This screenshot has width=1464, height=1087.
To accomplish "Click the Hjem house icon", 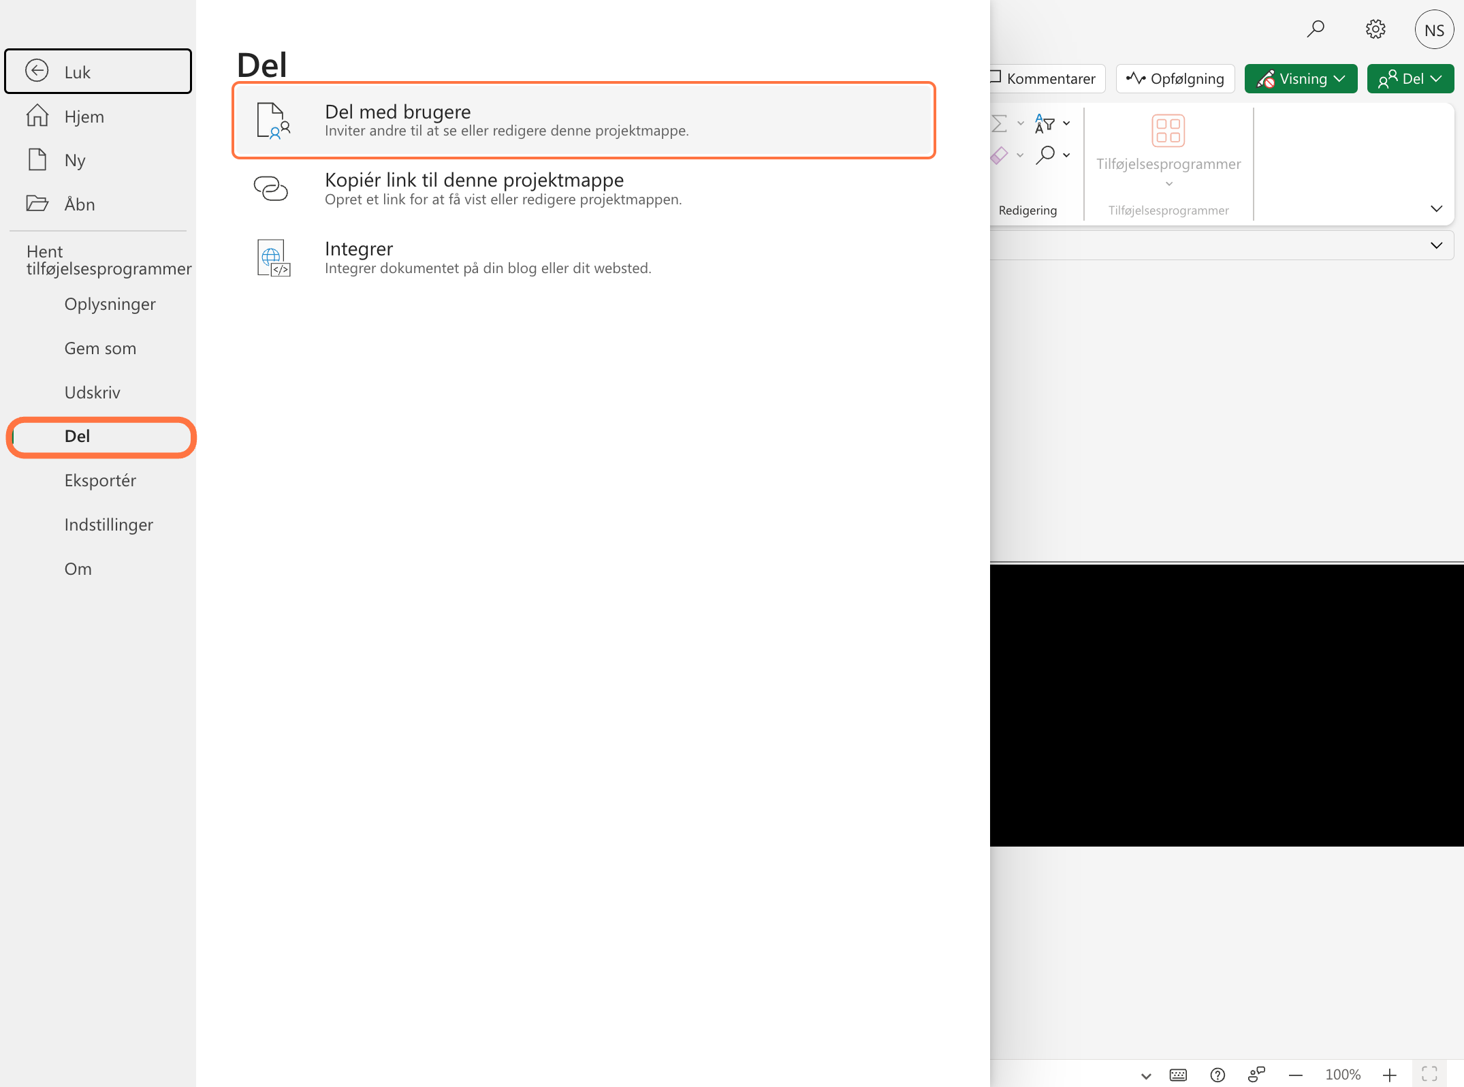I will tap(37, 115).
